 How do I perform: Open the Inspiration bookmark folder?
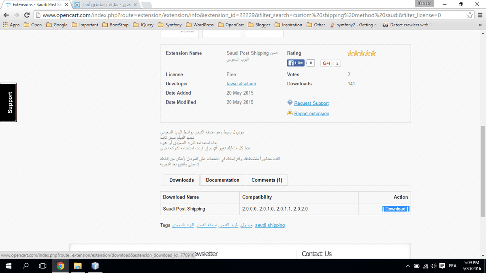click(x=288, y=25)
